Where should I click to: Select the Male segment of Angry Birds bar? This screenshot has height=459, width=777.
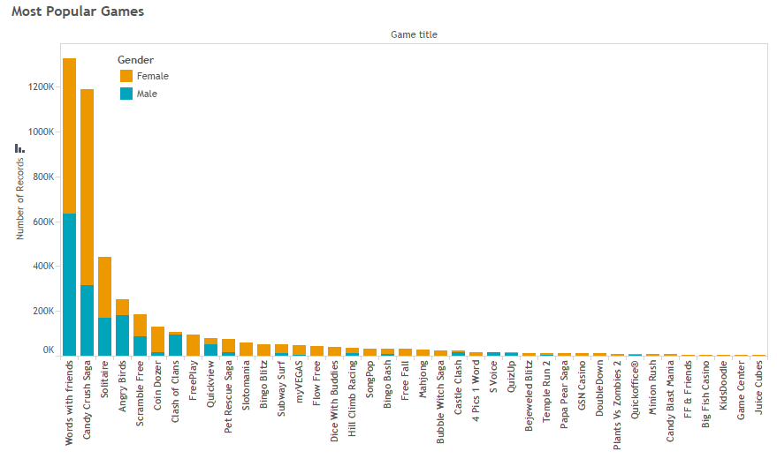(x=122, y=335)
